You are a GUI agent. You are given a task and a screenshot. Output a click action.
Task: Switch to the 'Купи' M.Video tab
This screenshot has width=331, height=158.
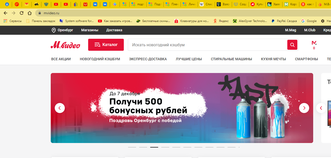point(257,4)
